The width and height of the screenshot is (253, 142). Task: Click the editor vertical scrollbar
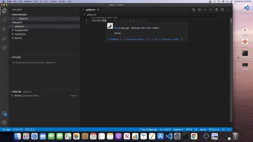[231, 69]
